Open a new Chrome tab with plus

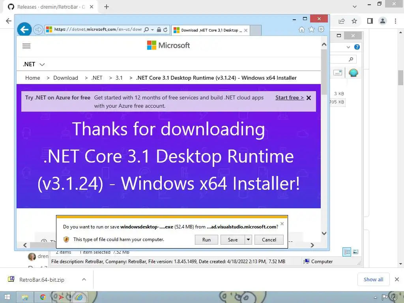[107, 7]
